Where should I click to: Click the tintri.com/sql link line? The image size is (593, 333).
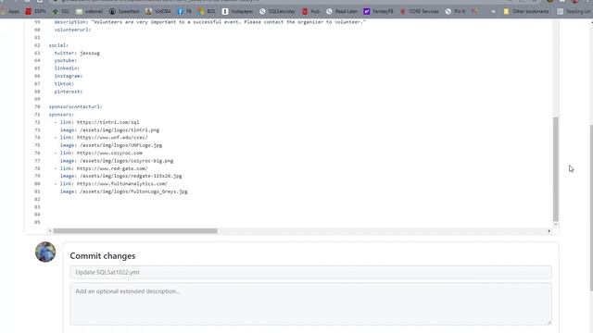(96, 122)
